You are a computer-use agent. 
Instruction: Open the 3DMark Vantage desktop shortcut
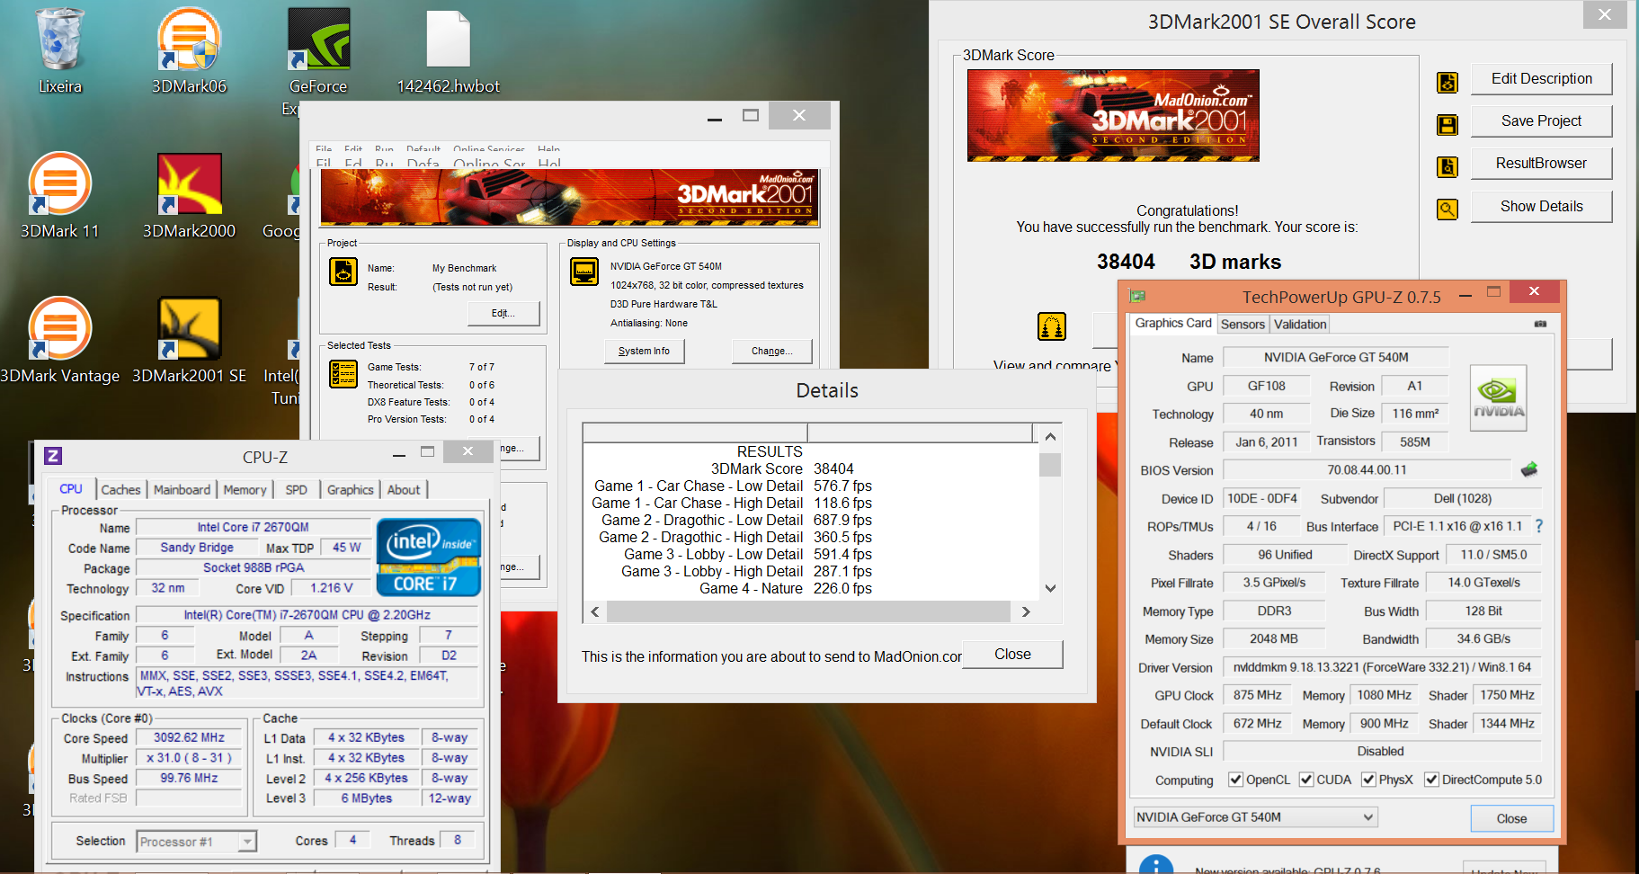[x=60, y=341]
